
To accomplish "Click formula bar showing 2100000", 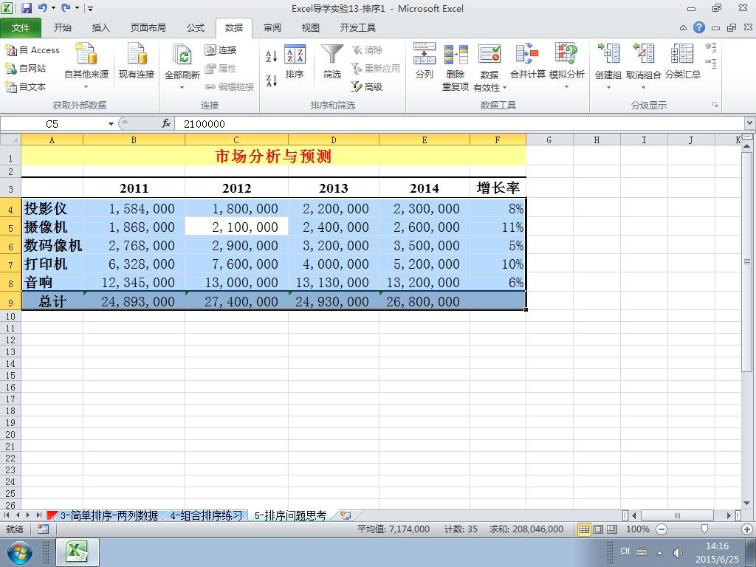I will click(x=458, y=124).
